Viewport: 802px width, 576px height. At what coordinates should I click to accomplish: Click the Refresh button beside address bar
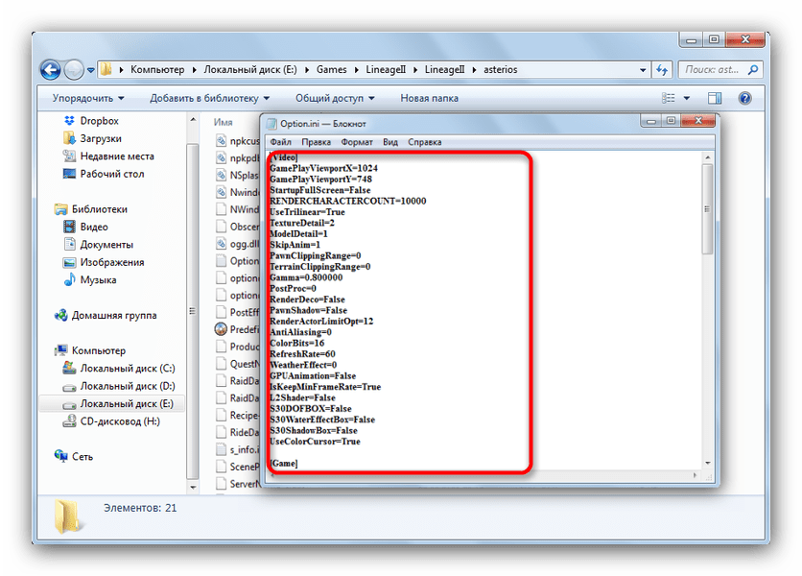click(662, 70)
